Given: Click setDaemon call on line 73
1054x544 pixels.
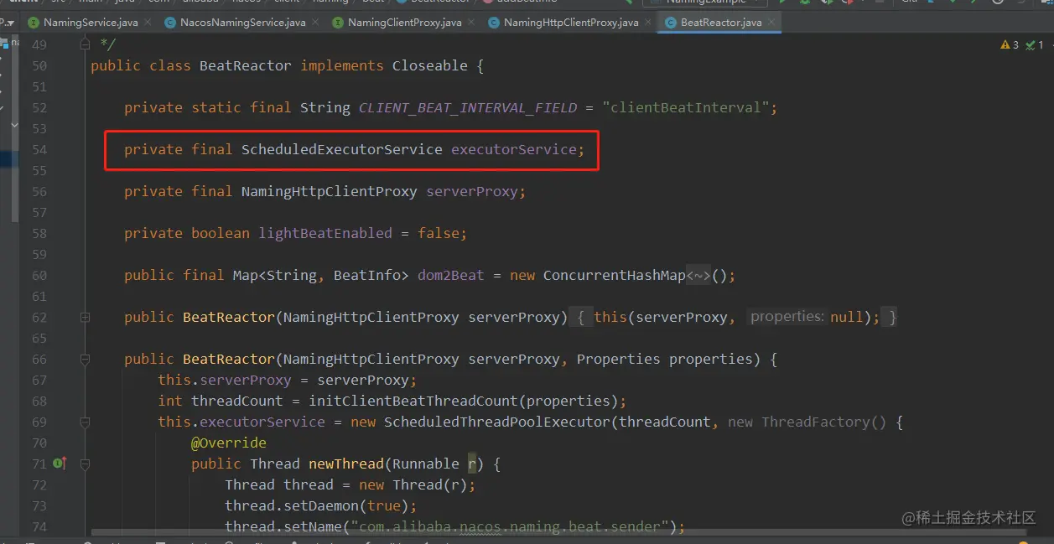Looking at the screenshot, I should (x=321, y=505).
